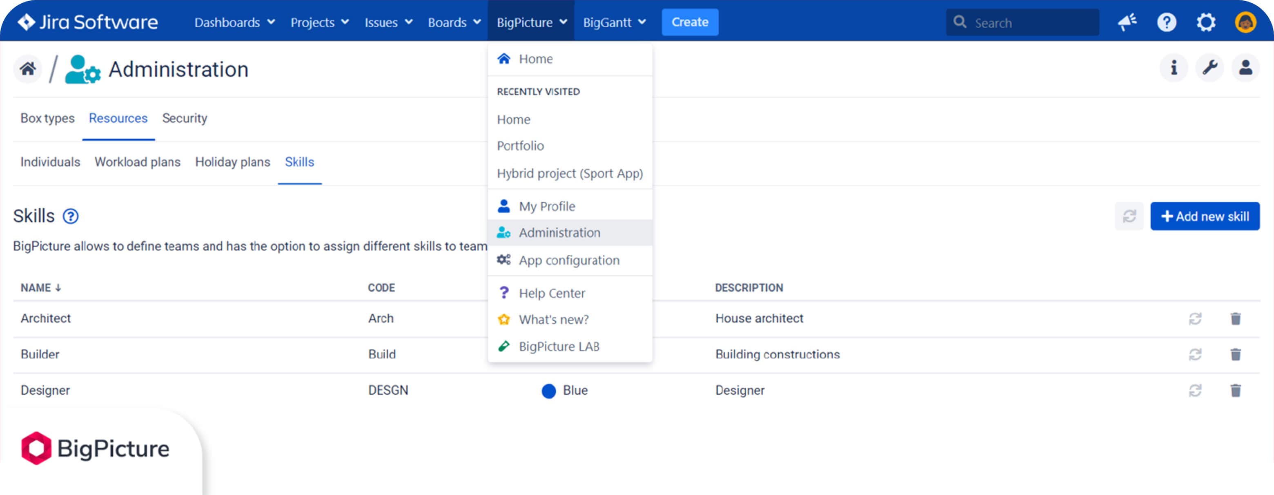Viewport: 1274px width, 495px height.
Task: Delete the Architect skill with trash icon
Action: pos(1235,318)
